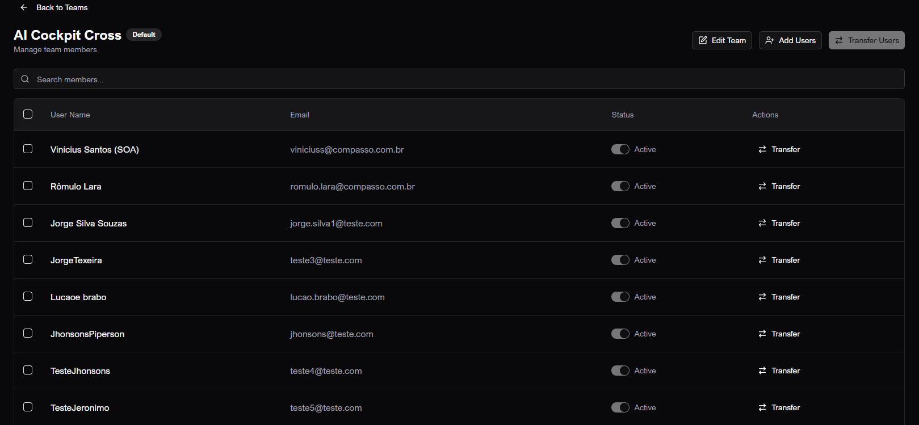
Task: Select the checkbox for Jorge Silva Souzas
Action: [28, 222]
